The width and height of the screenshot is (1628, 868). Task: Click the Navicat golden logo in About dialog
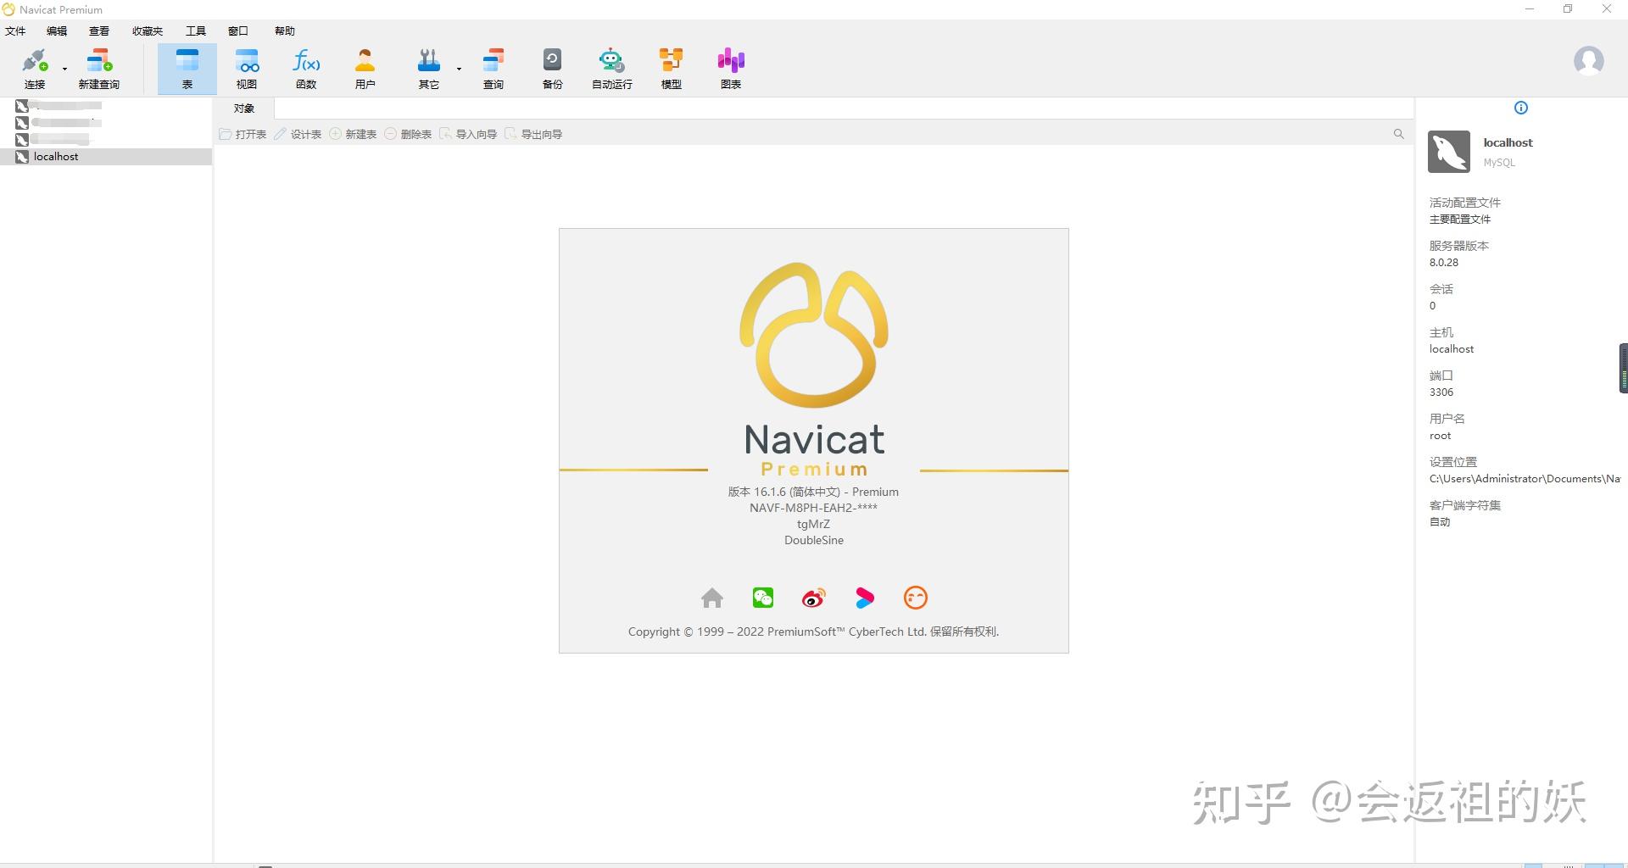click(814, 335)
